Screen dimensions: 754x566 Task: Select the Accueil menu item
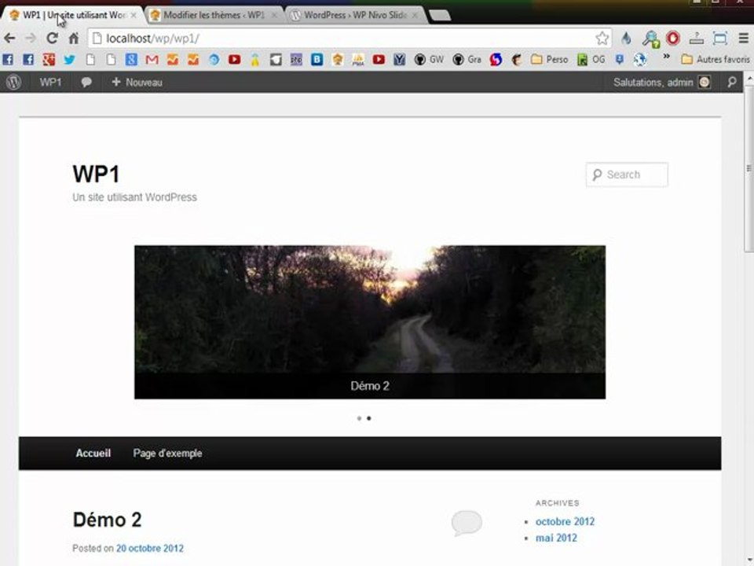coord(93,454)
